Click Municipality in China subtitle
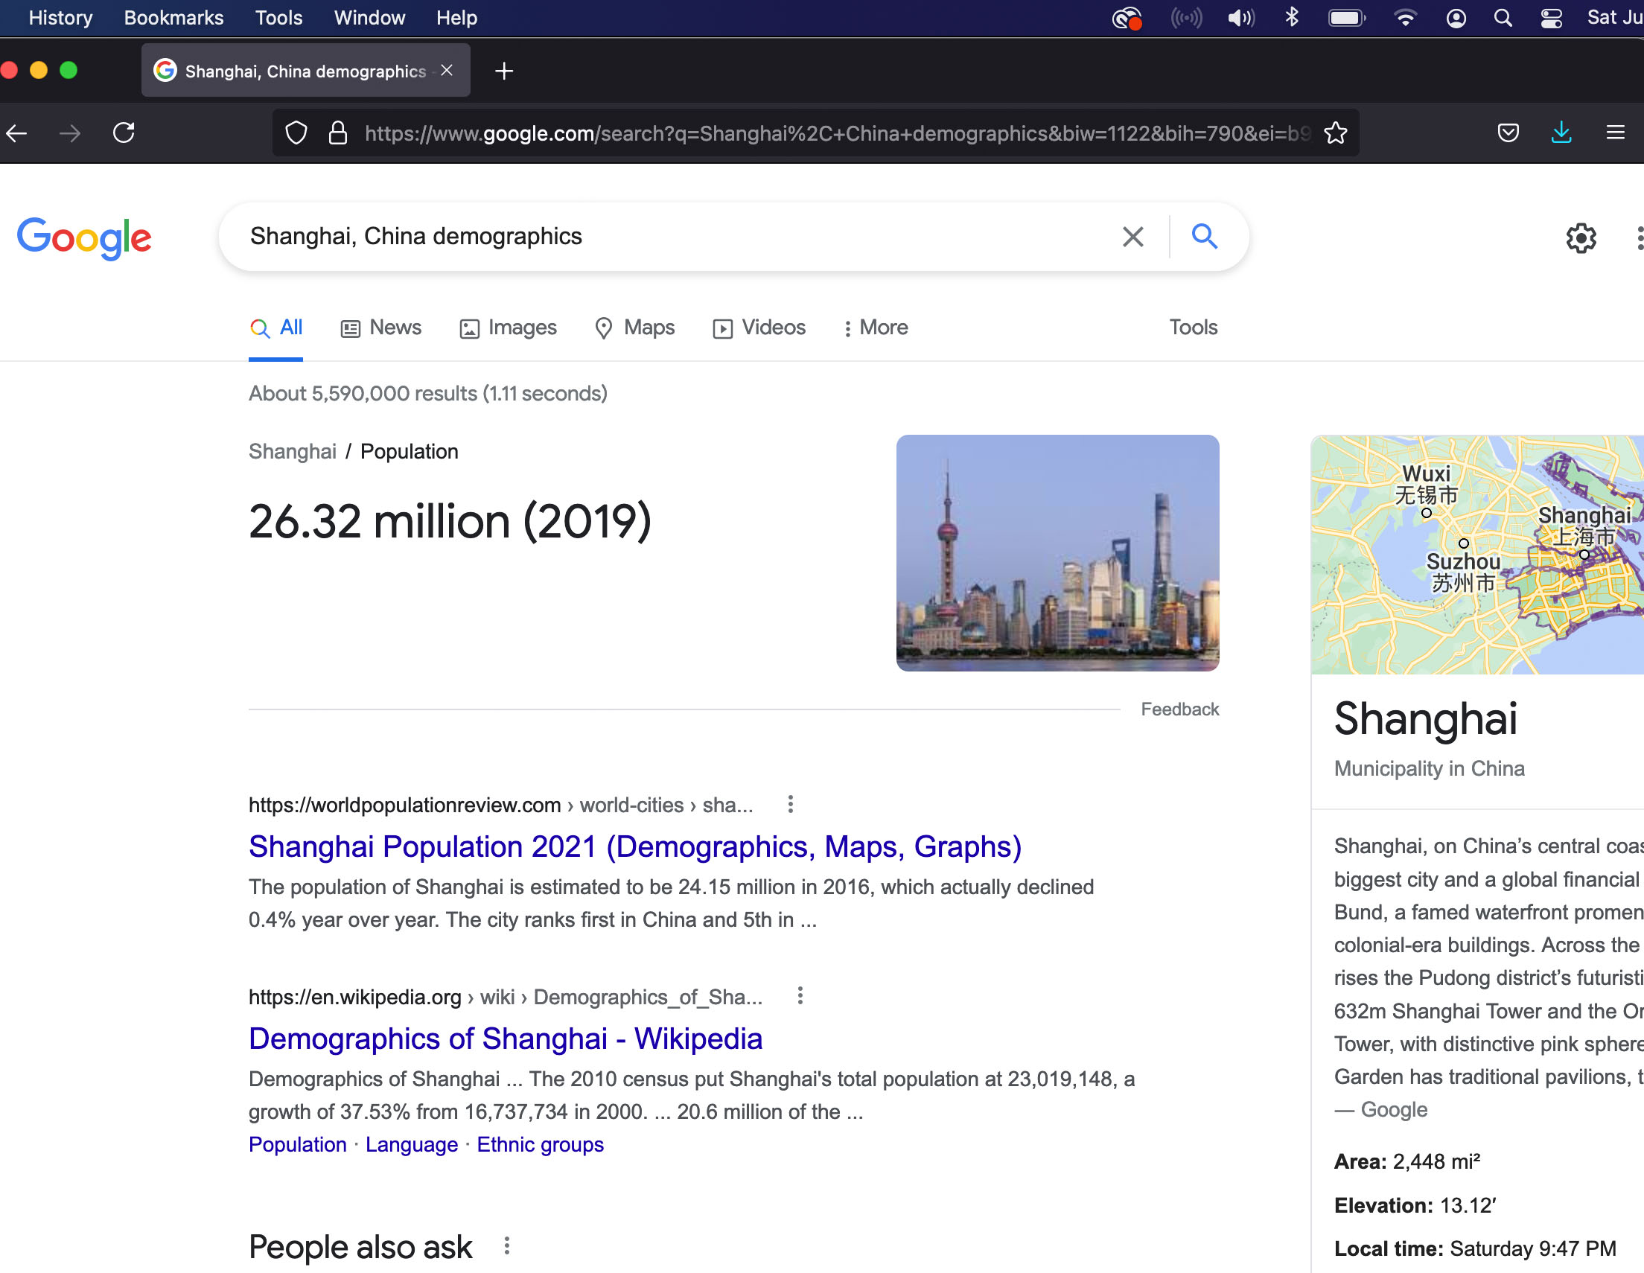This screenshot has height=1273, width=1644. pos(1430,768)
